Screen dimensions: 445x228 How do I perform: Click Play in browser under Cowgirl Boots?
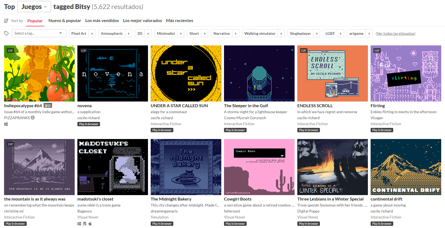[235, 224]
